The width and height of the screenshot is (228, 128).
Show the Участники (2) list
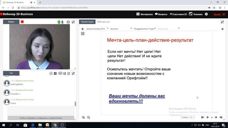coord(178,14)
